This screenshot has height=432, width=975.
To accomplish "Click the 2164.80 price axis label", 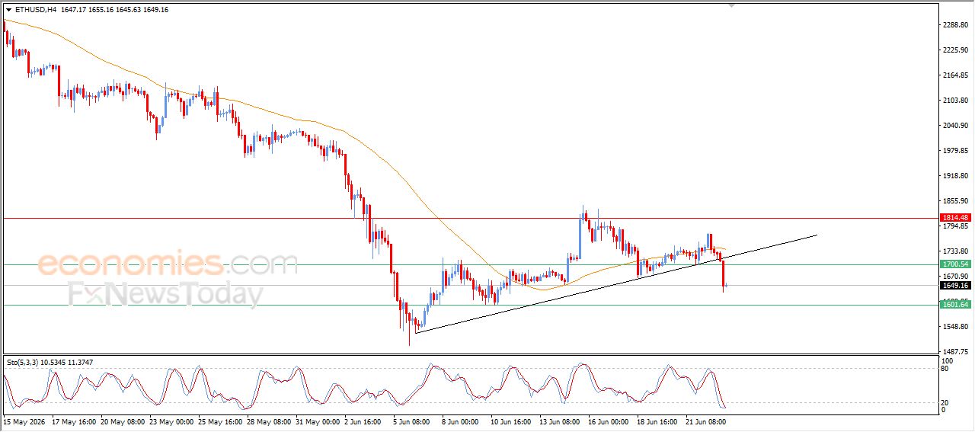I will [x=955, y=75].
